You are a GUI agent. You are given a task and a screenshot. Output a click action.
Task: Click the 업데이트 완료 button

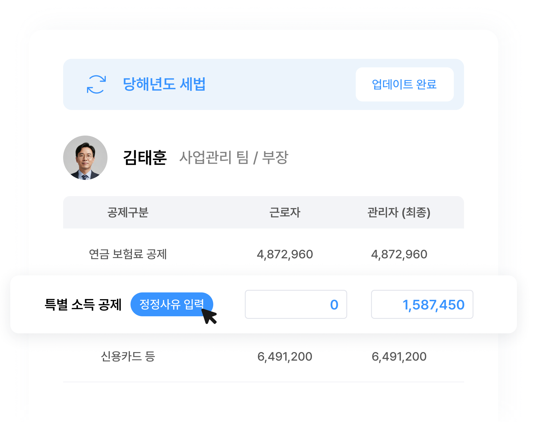click(x=404, y=84)
